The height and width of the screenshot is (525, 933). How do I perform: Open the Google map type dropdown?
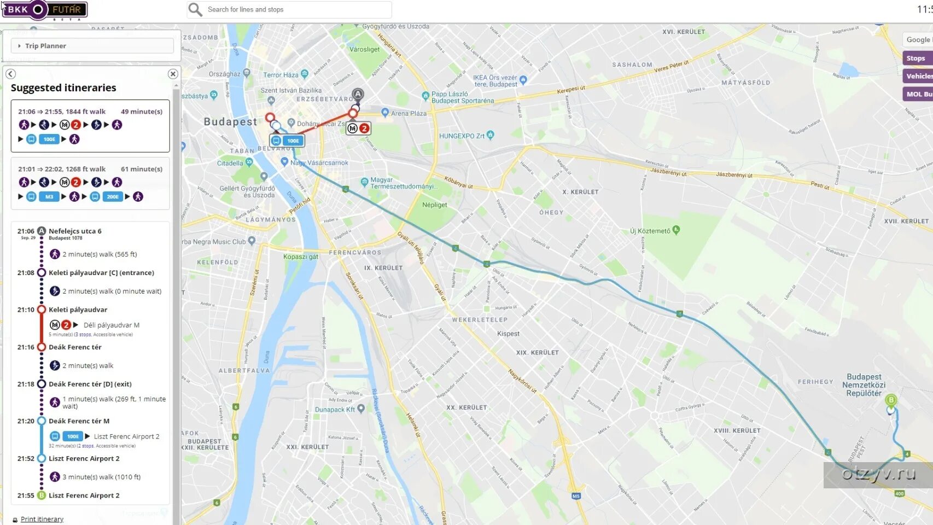(x=918, y=39)
